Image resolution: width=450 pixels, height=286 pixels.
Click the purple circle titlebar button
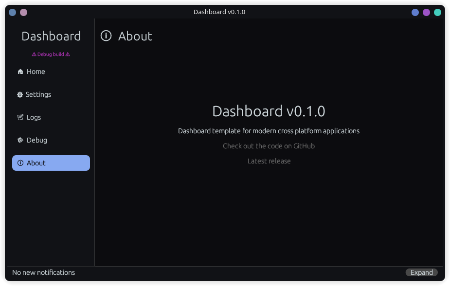pos(426,12)
